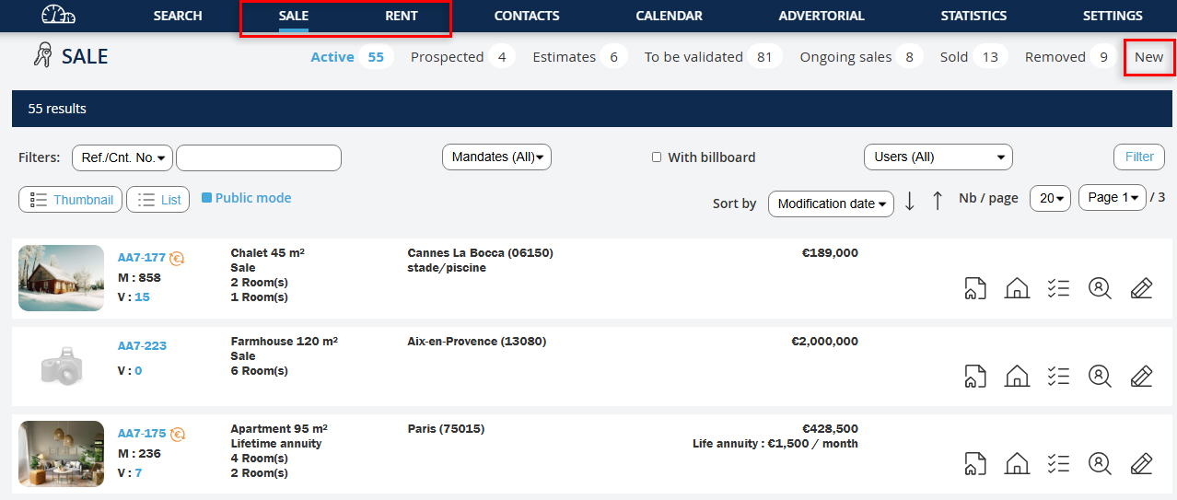Sort ascending with the up arrow

(x=938, y=201)
